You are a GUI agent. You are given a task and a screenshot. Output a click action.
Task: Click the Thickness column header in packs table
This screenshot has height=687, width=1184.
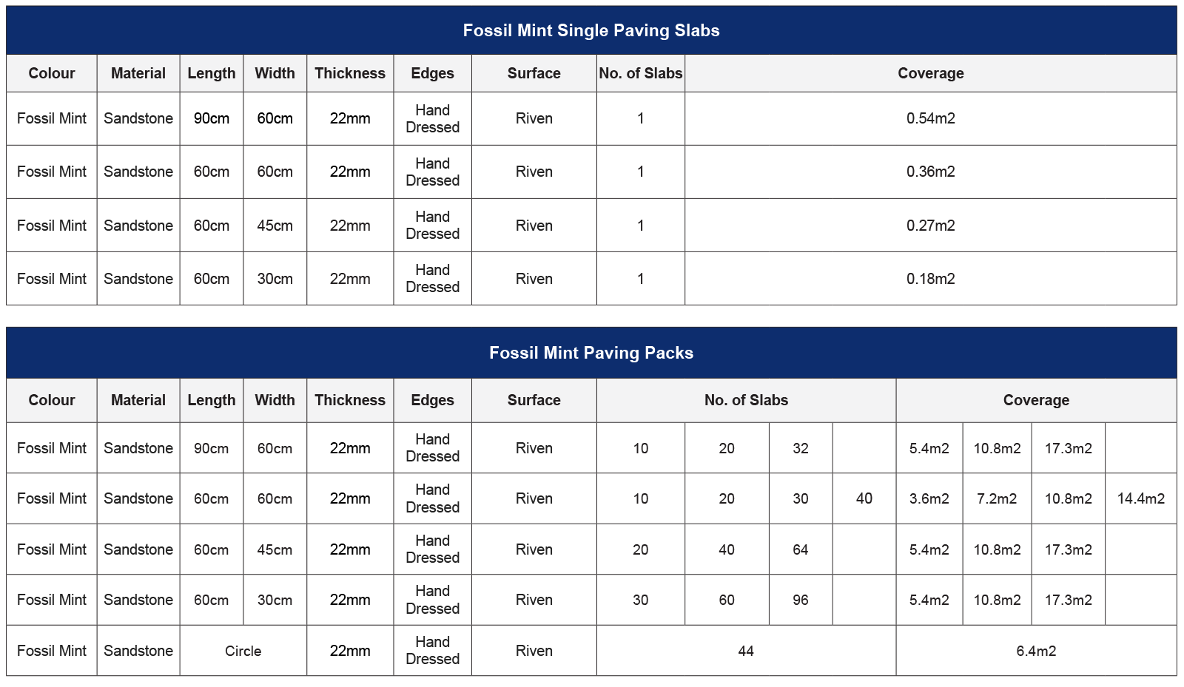click(350, 400)
